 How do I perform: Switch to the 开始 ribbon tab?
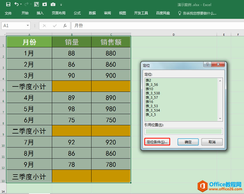tap(25, 13)
